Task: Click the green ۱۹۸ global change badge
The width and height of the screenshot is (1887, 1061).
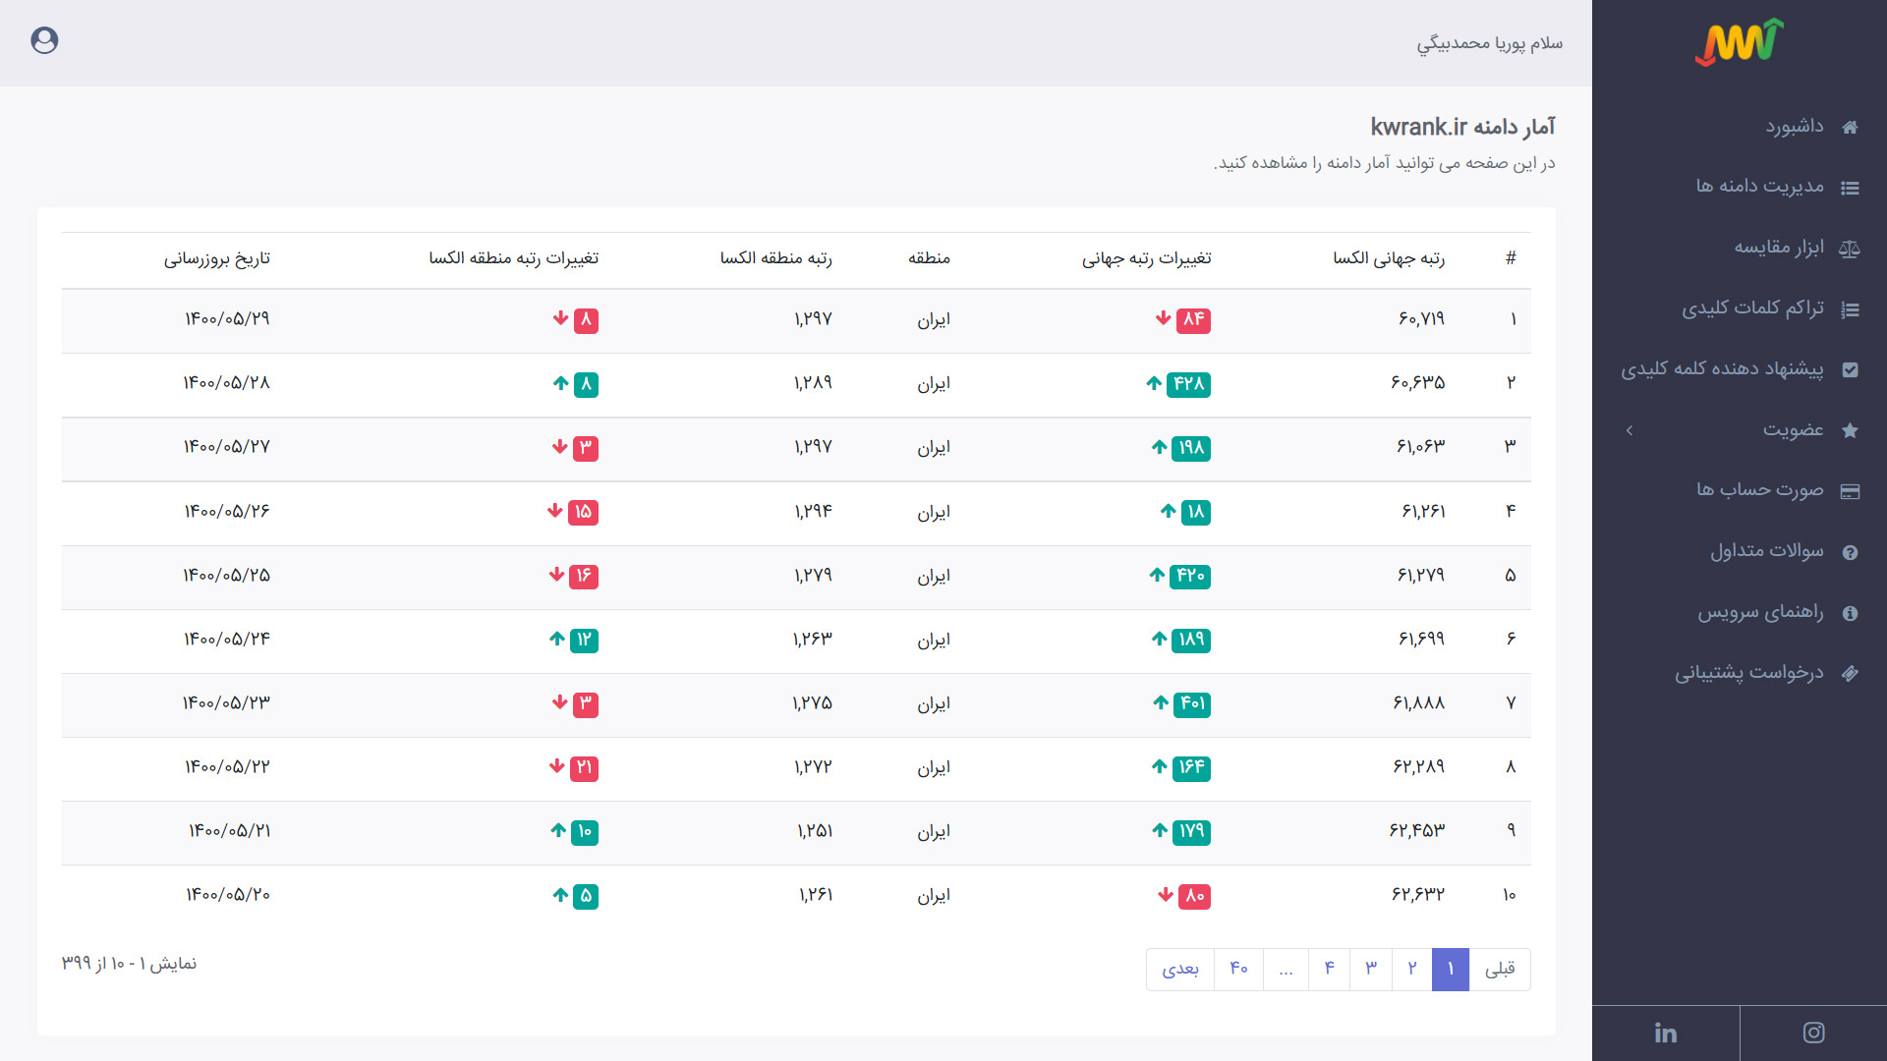Action: click(1191, 448)
